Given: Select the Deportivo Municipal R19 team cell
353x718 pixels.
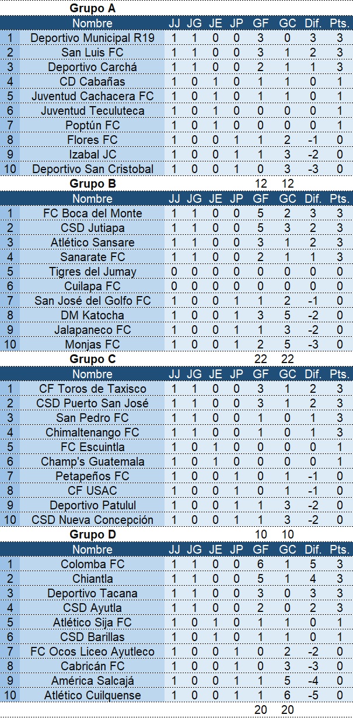Looking at the screenshot, I should coord(92,38).
